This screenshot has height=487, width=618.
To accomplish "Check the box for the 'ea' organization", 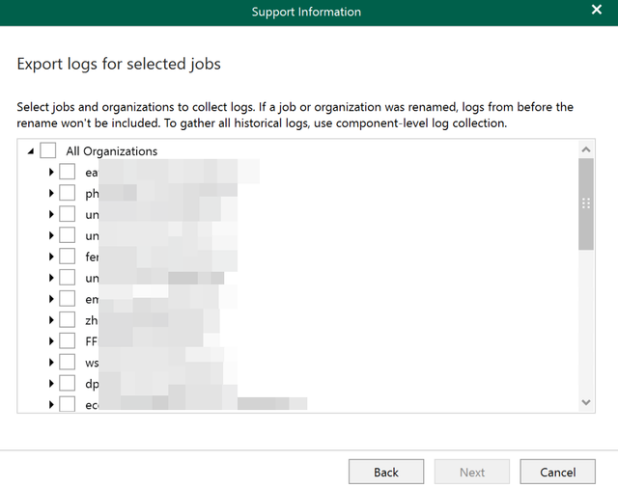I will point(67,172).
